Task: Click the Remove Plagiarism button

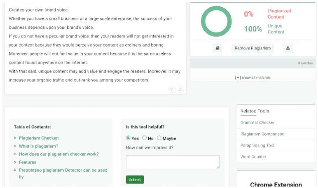Action: pos(253,48)
